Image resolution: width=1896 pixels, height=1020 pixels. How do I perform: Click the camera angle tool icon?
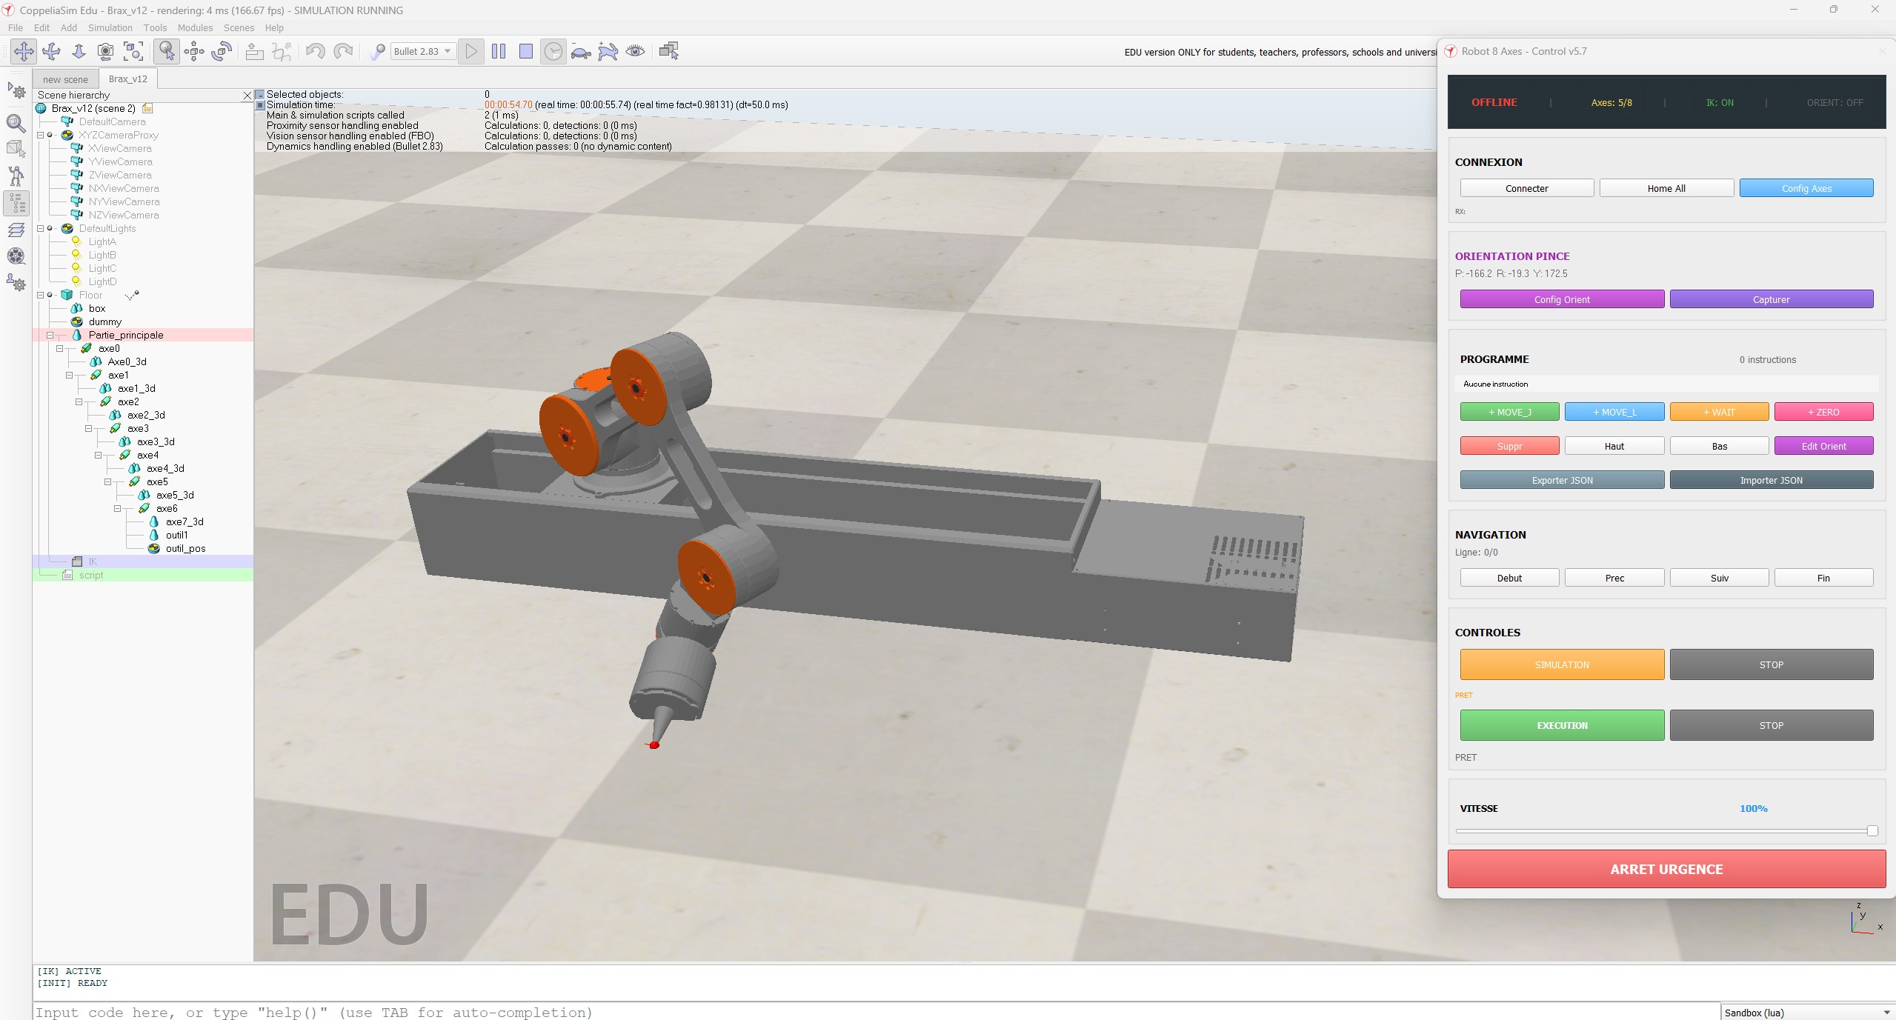[x=106, y=51]
